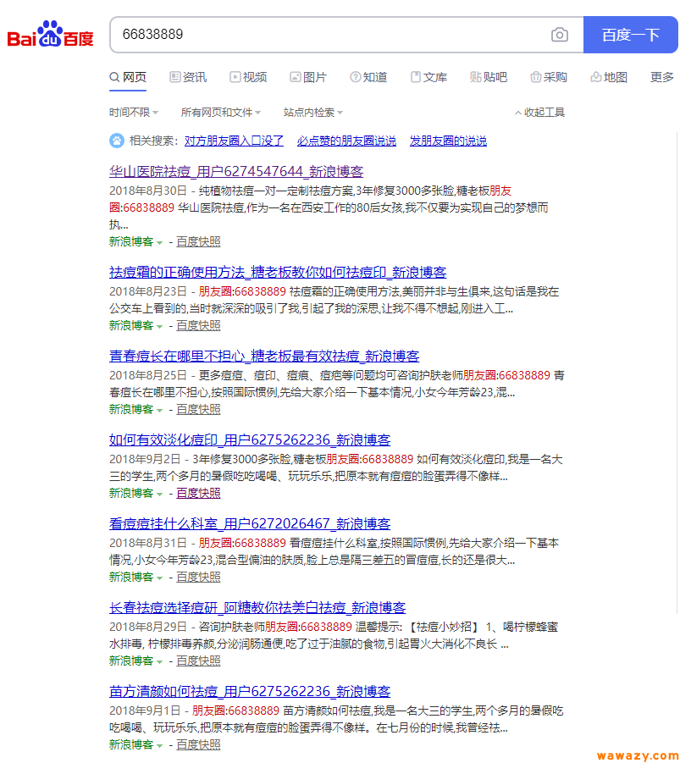Open the 知道 (Zhidao) section icon
The height and width of the screenshot is (763, 680).
[x=353, y=76]
